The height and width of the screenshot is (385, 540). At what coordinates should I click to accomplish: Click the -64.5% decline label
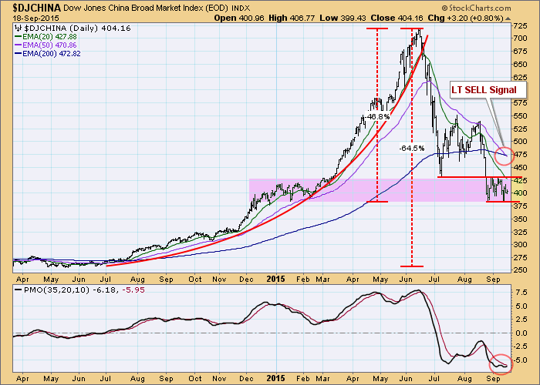point(411,148)
